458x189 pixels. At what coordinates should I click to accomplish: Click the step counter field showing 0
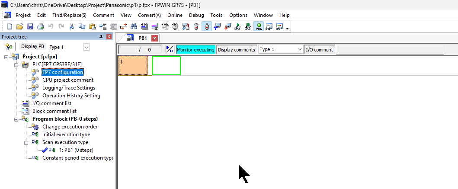(x=140, y=50)
